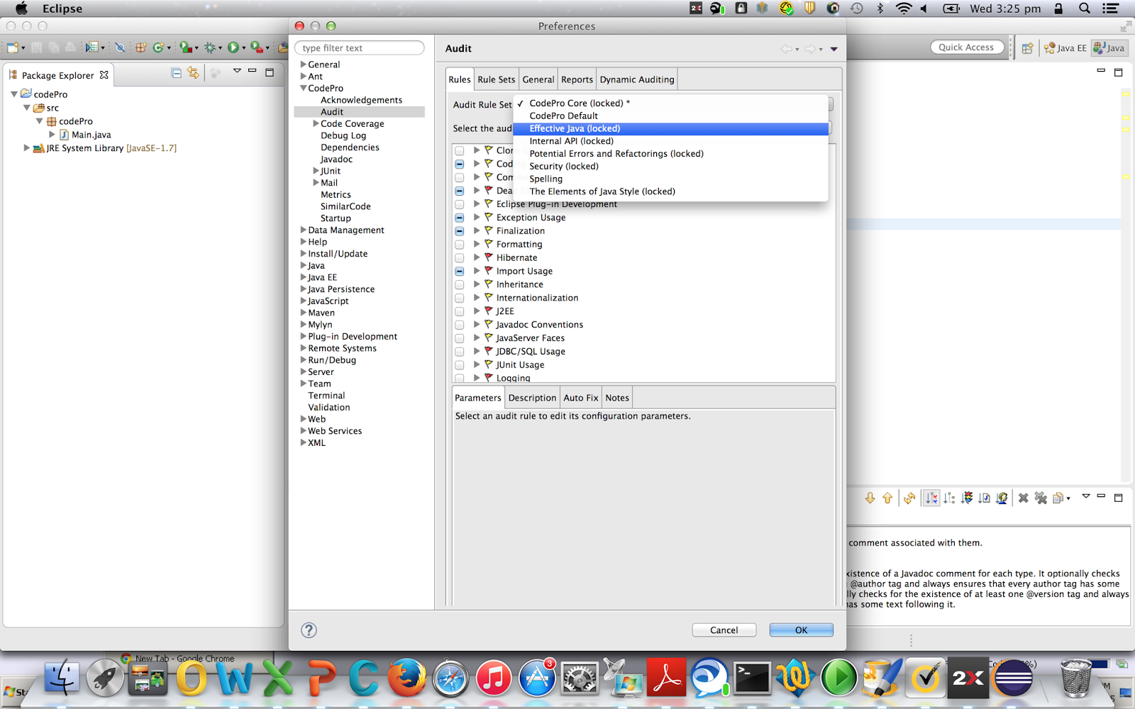Open the Description tab
The image size is (1135, 709).
tap(532, 398)
